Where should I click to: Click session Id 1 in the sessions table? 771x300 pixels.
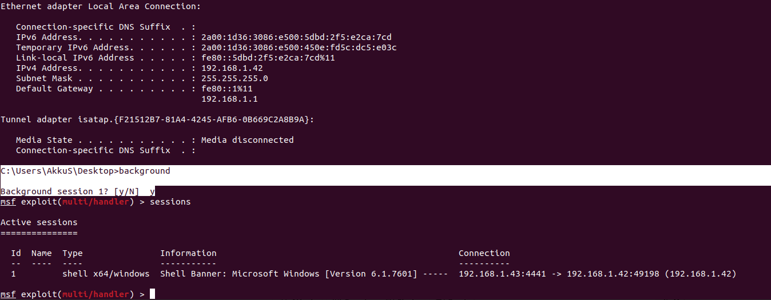(x=14, y=274)
